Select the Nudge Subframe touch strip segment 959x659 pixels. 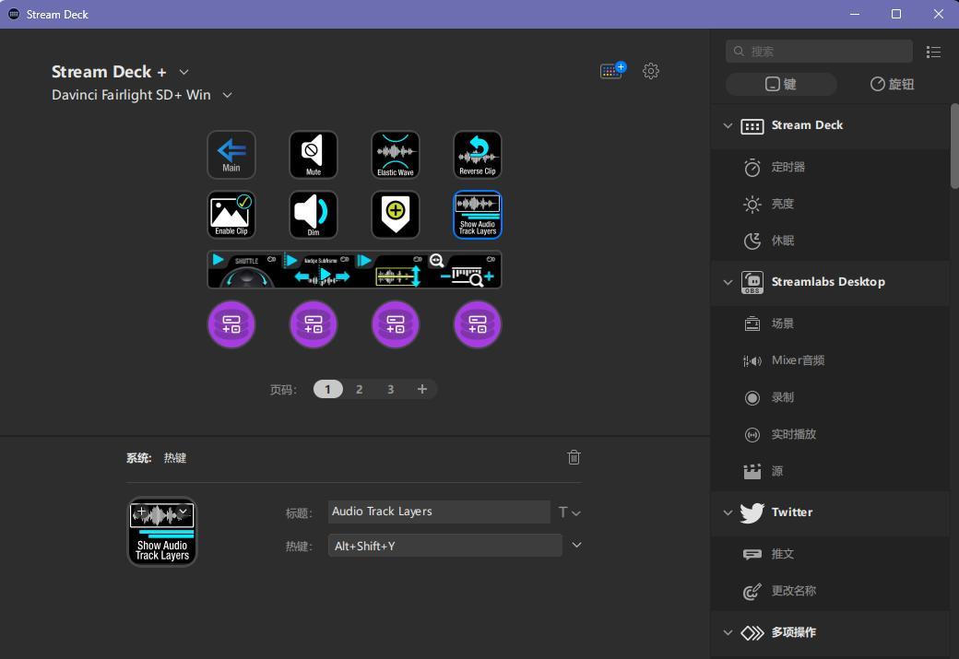(x=318, y=269)
